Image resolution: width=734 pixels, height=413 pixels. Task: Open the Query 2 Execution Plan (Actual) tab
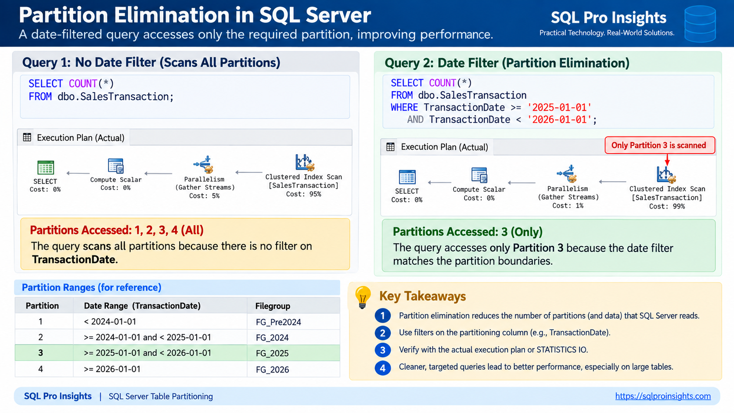(x=437, y=147)
